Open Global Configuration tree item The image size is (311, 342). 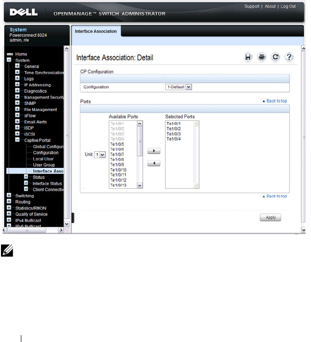click(49, 147)
